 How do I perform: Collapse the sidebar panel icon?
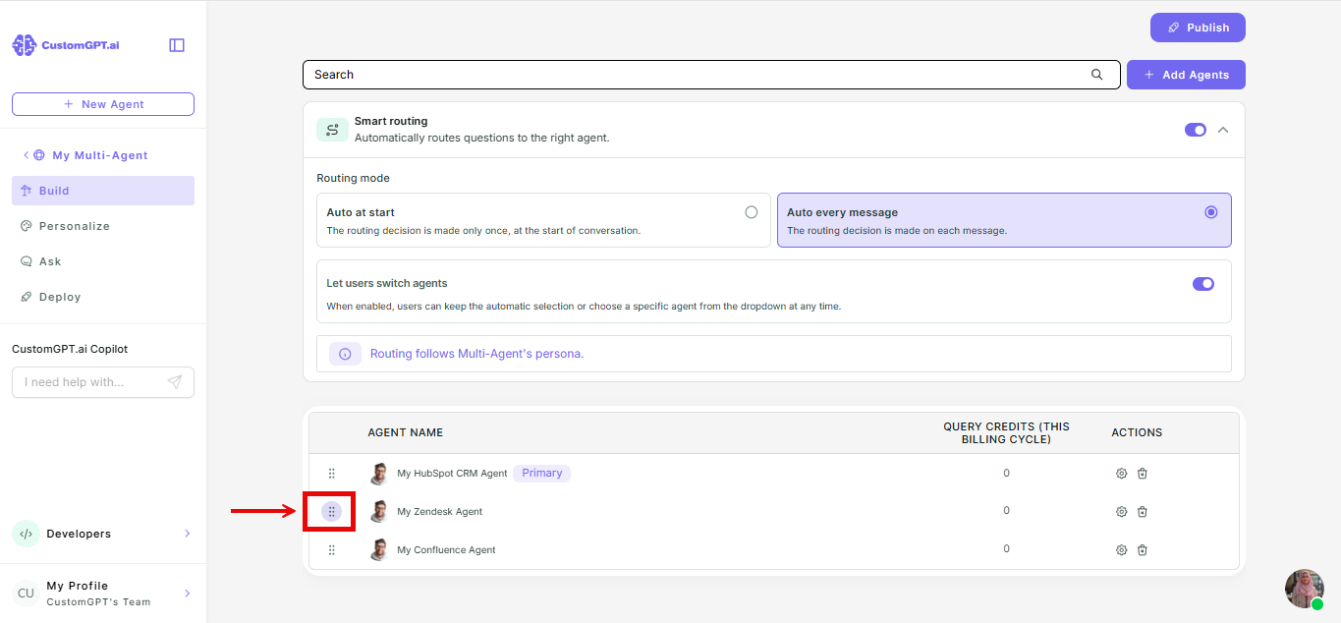point(177,45)
